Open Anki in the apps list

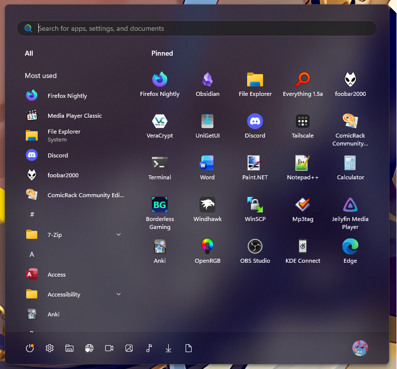[74, 314]
